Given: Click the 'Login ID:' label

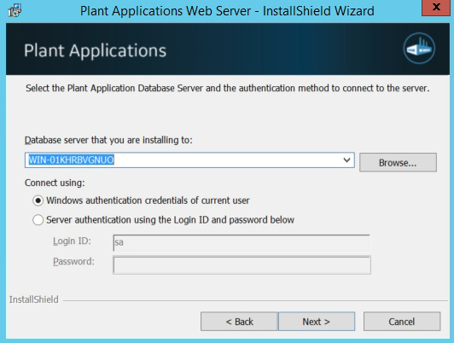Looking at the screenshot, I should 72,241.
